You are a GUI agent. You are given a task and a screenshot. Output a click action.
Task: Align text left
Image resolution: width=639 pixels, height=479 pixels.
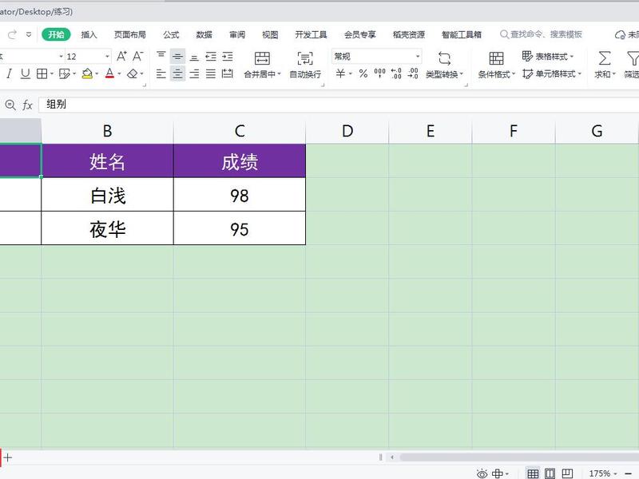[161, 73]
